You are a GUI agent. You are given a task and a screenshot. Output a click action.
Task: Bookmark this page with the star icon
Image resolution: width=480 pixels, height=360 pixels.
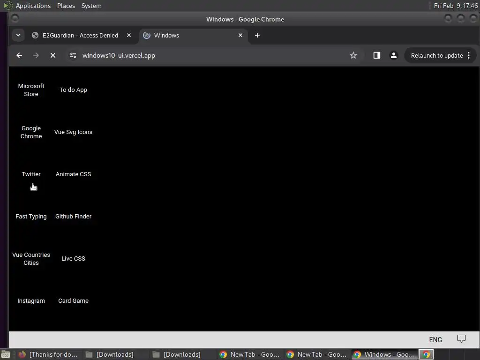coord(353,55)
